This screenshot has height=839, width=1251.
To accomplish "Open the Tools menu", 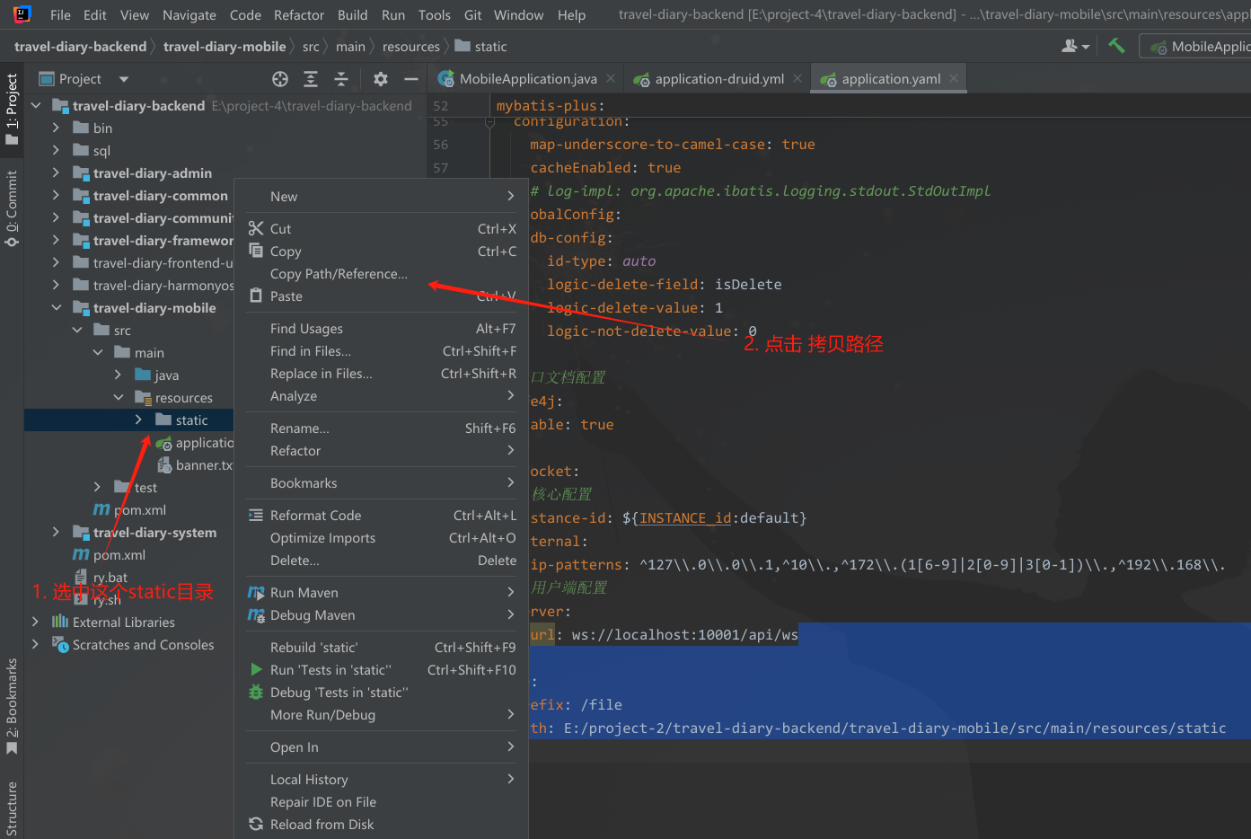I will click(x=435, y=15).
